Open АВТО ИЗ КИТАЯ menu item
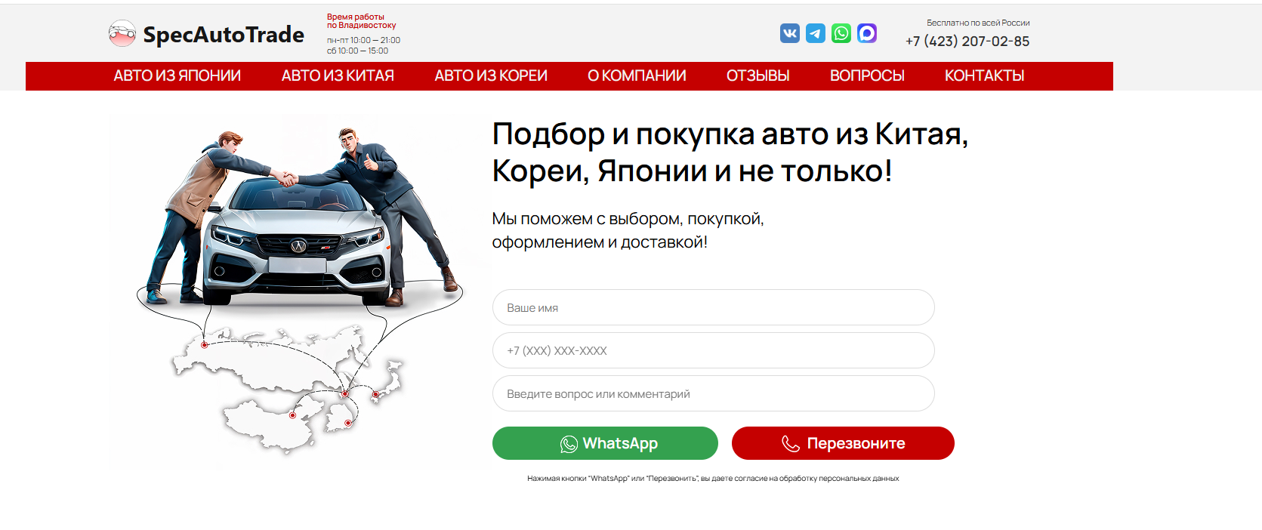This screenshot has height=530, width=1262. coord(338,75)
